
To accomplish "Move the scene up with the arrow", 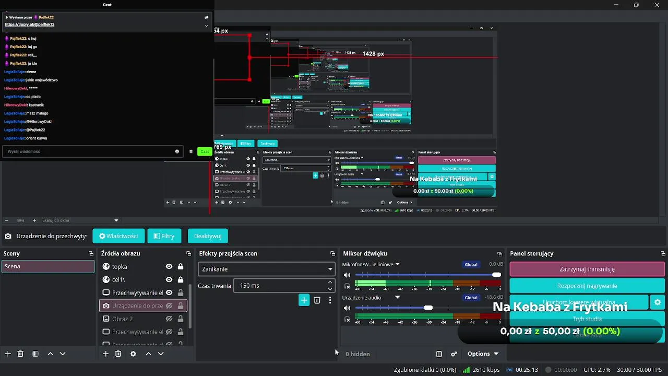I will tap(50, 354).
